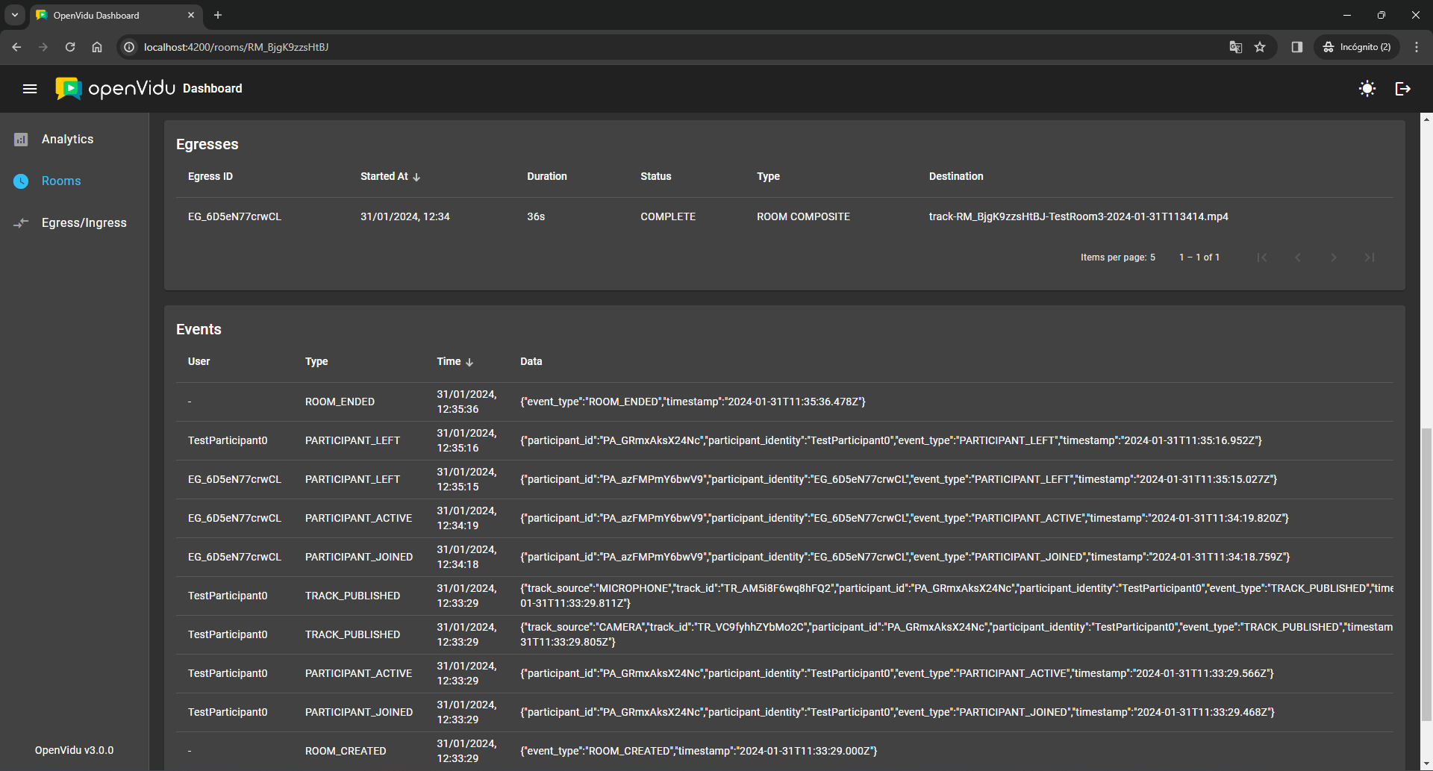
Task: Click the page vertical scrollbar
Action: point(1426,575)
